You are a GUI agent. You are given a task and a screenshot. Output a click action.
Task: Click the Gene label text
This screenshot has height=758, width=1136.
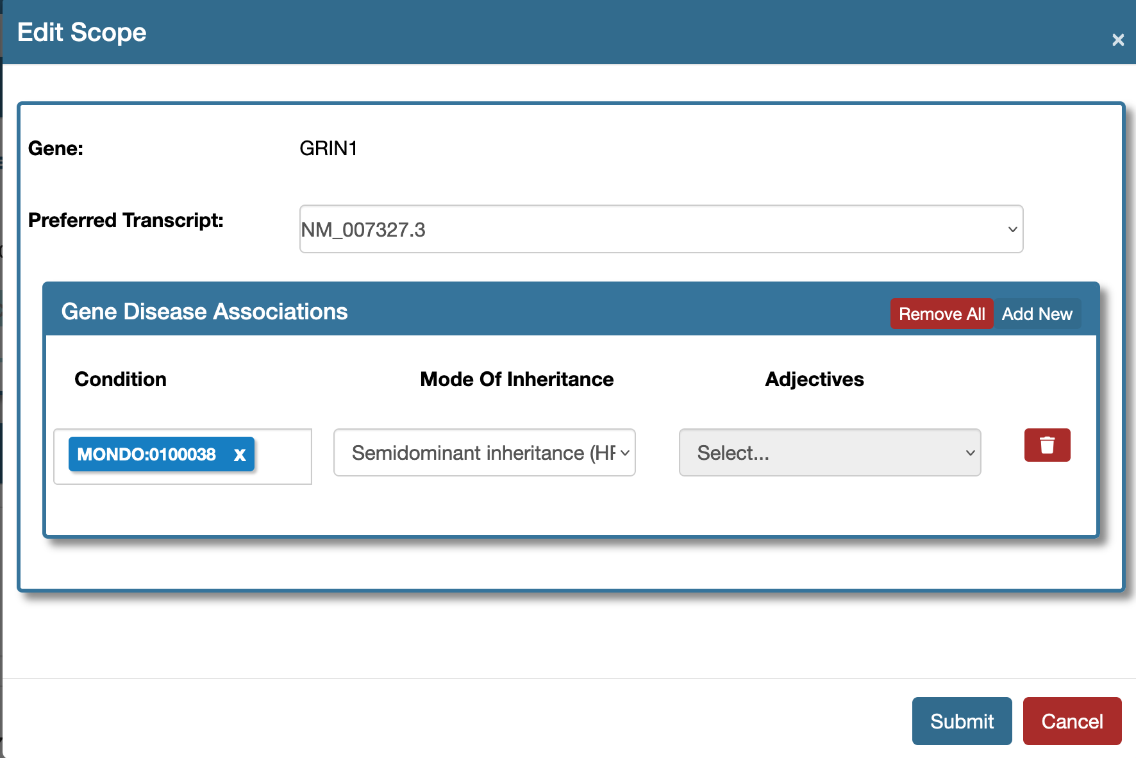pos(56,148)
